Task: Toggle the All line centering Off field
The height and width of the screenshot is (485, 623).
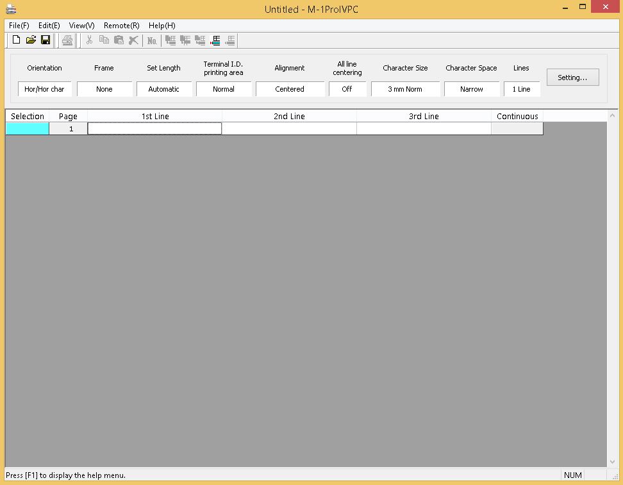Action: 347,89
